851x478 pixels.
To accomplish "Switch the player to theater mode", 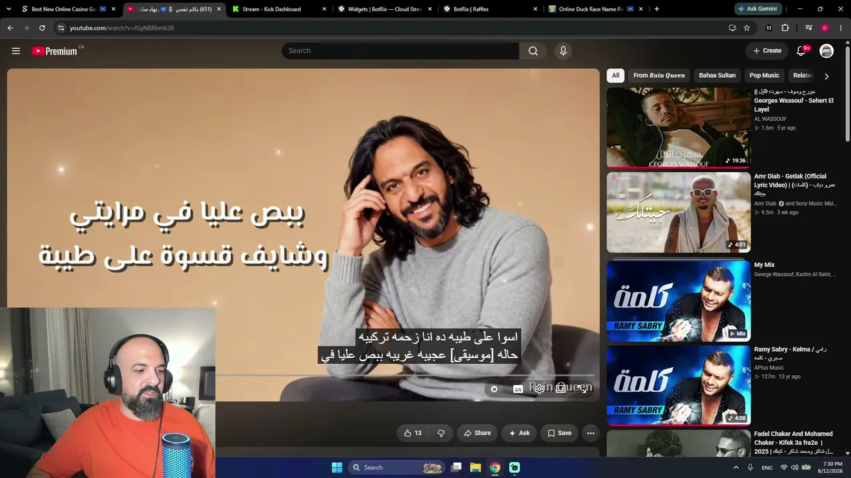I will (560, 389).
